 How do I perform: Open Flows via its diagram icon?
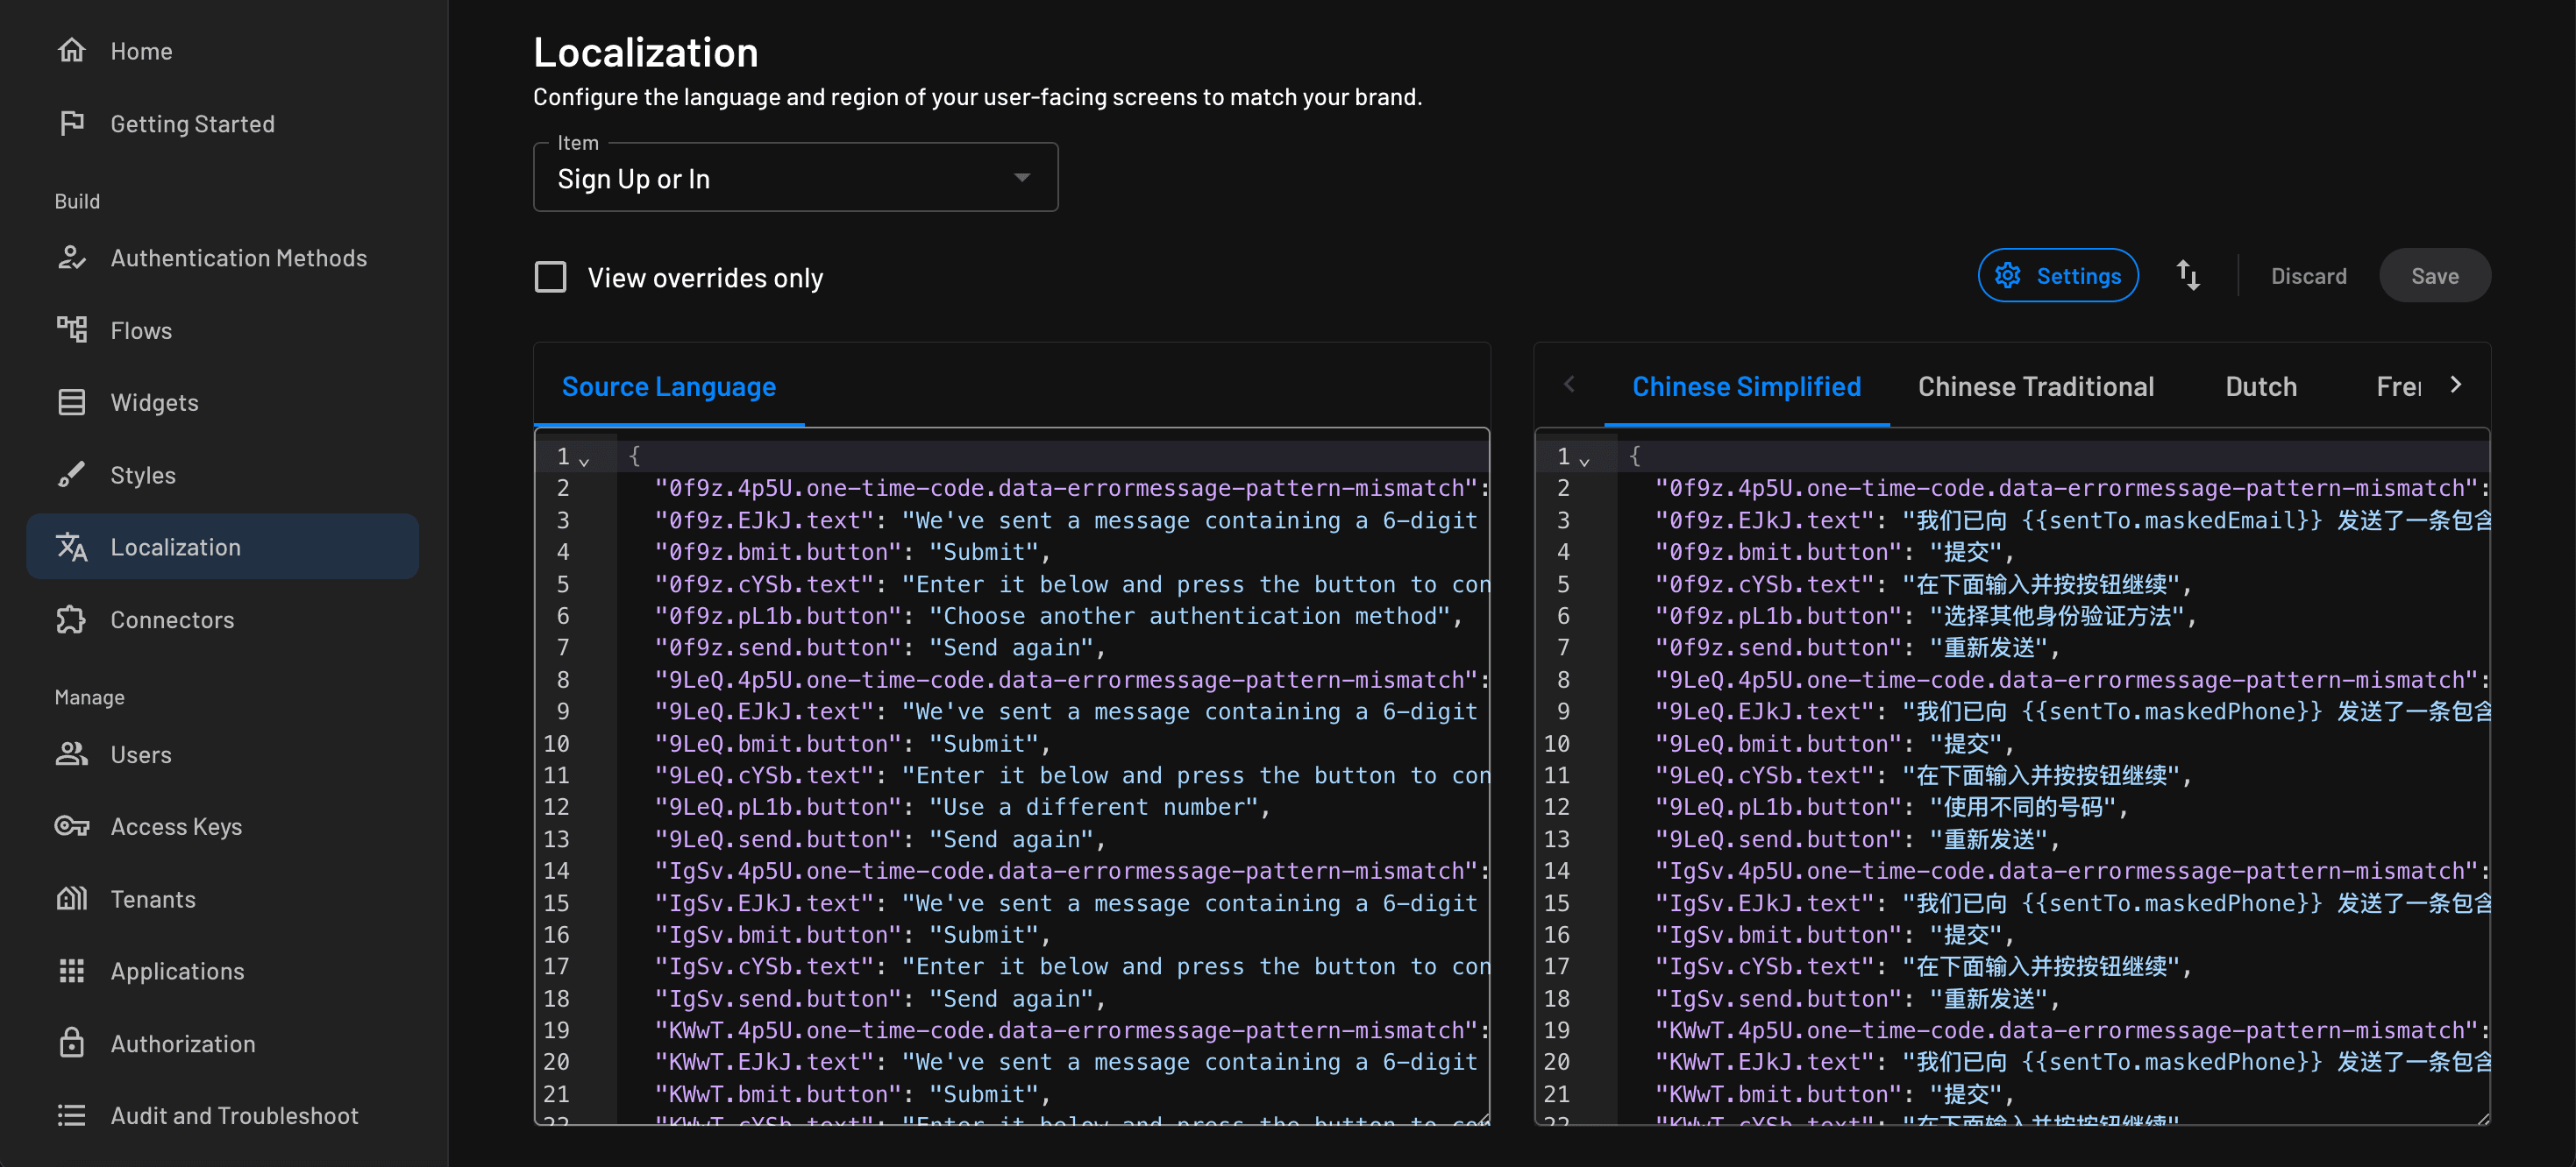click(x=71, y=329)
